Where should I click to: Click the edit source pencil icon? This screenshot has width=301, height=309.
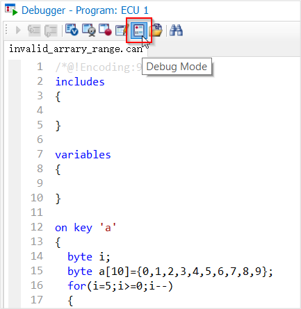click(121, 30)
